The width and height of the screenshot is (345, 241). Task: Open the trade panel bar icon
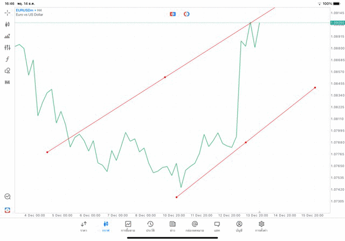pyautogui.click(x=8, y=36)
